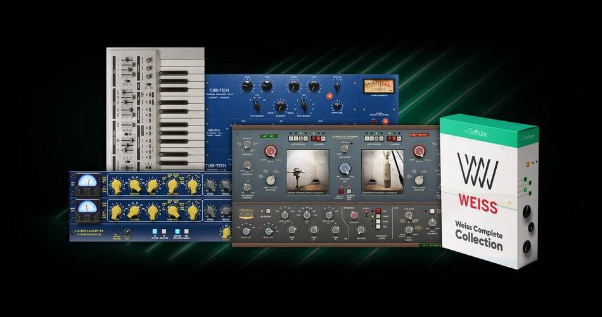Click the WEISS red logo text on box

(x=478, y=204)
